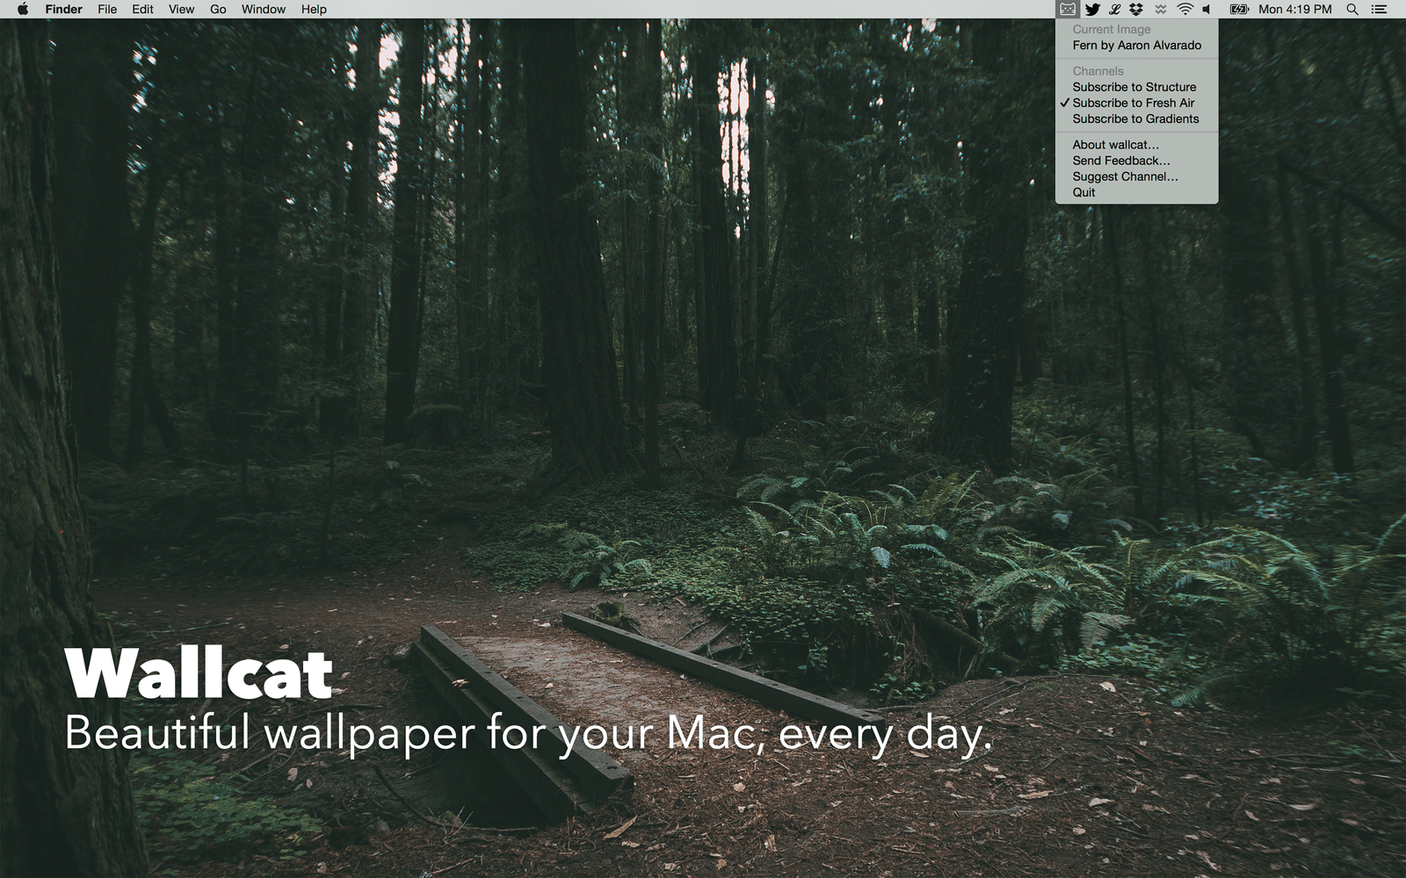Click the Wallcat cat menu bar icon
The width and height of the screenshot is (1406, 878).
1068,9
